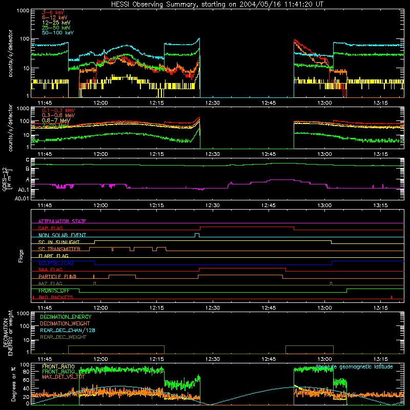Select the DECIMATION_ENERGY legend label
This screenshot has height=410, width=410.
(x=66, y=317)
